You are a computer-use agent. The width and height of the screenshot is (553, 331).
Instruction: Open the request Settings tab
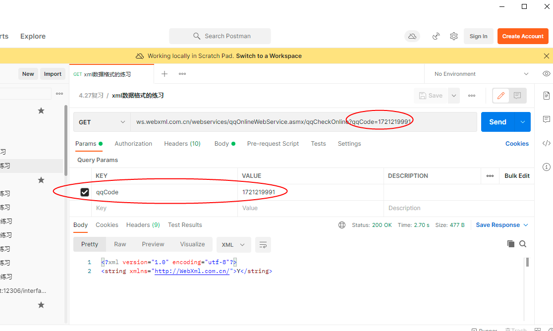coord(349,144)
